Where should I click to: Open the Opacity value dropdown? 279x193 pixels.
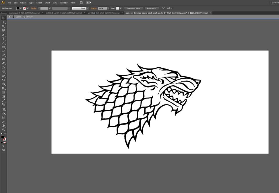[108, 8]
